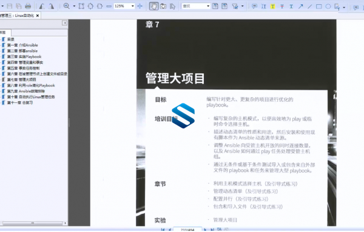Activate the Hand pan tool

(153, 6)
